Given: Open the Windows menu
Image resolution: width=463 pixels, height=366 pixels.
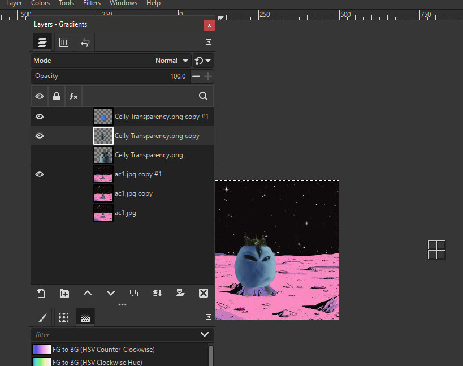Looking at the screenshot, I should (x=123, y=3).
